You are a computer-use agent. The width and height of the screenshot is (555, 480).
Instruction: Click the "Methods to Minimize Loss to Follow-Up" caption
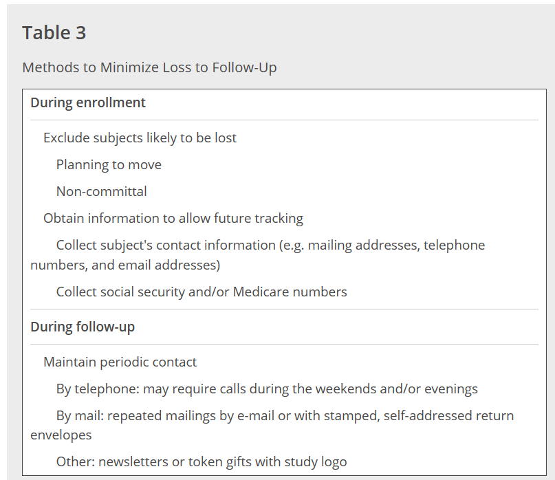click(149, 67)
